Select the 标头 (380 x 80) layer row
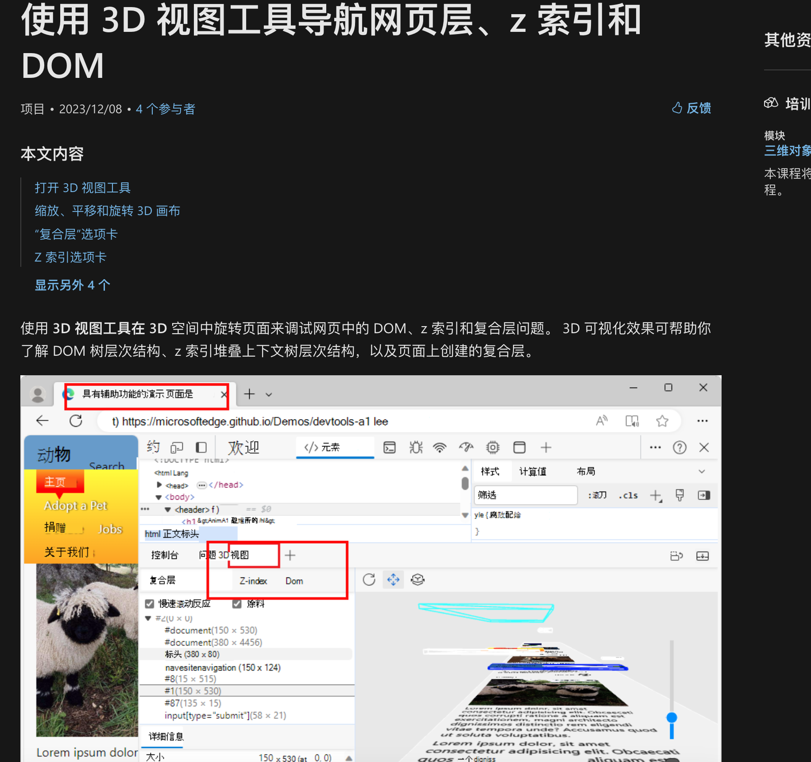The image size is (811, 762). pyautogui.click(x=246, y=654)
